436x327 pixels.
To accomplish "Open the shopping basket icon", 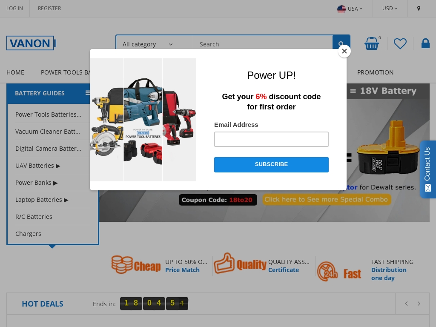I will click(372, 43).
